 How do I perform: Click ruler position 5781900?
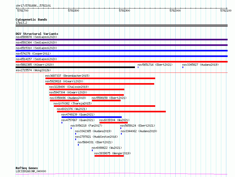point(124,11)
